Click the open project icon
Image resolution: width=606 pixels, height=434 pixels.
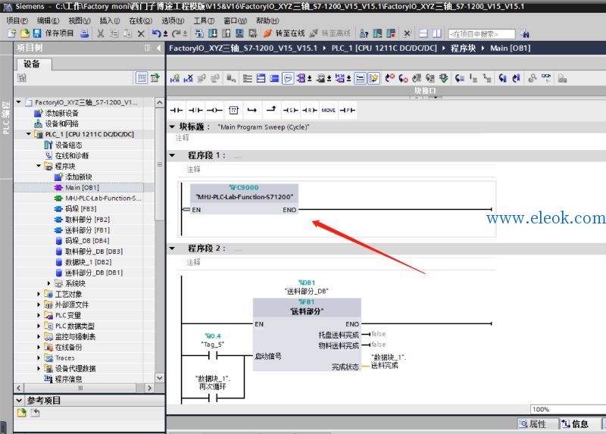(x=25, y=33)
